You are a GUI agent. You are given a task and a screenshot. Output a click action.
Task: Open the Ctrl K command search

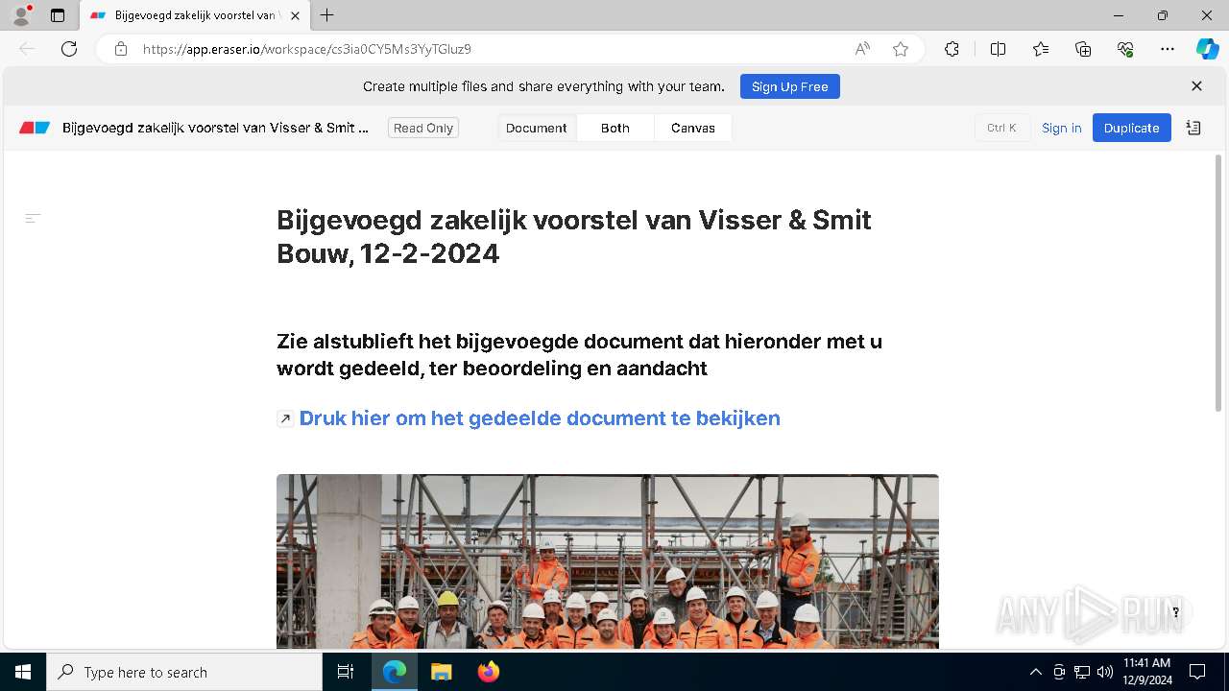(x=1001, y=128)
